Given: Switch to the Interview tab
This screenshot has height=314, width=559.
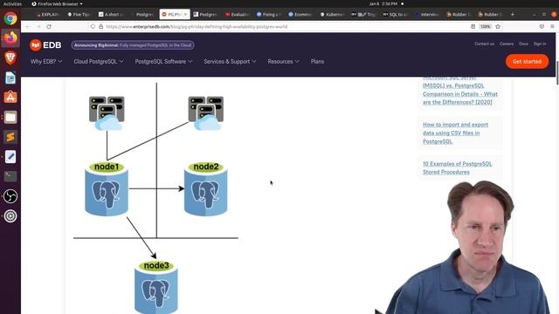Looking at the screenshot, I should [x=426, y=15].
